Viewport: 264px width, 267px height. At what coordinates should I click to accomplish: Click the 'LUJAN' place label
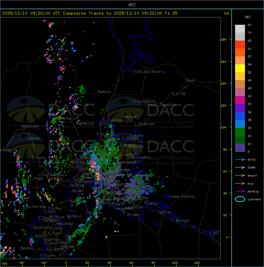click(x=78, y=179)
